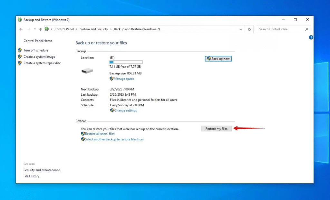Click the Control Panel icon in address bar
Viewport: 330px width, 200px height.
click(x=47, y=29)
